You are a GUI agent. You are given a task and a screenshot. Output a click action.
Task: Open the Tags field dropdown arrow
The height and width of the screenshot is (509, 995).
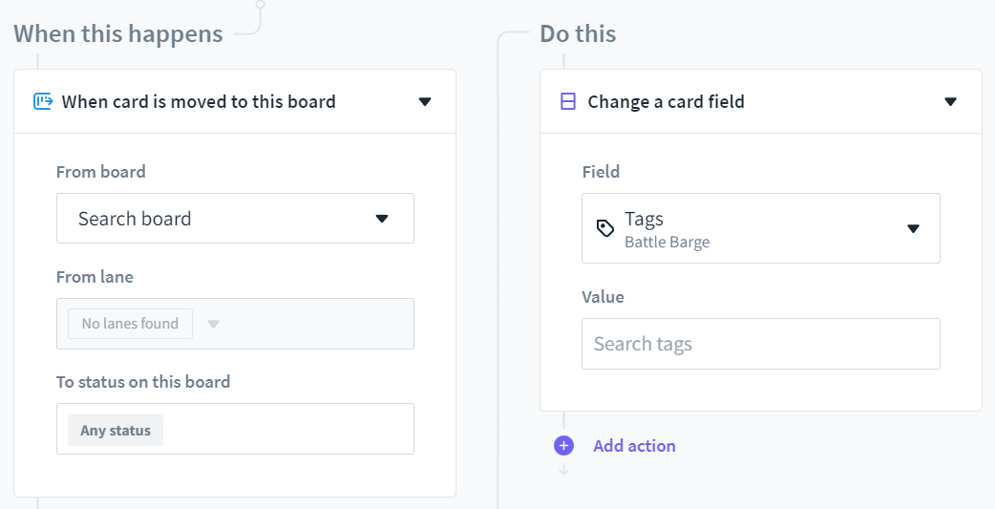click(913, 228)
